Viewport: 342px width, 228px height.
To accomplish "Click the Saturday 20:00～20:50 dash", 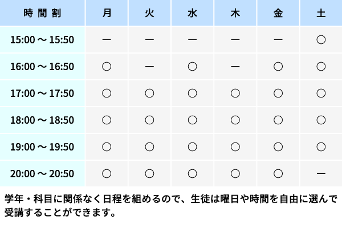I will (x=321, y=174).
